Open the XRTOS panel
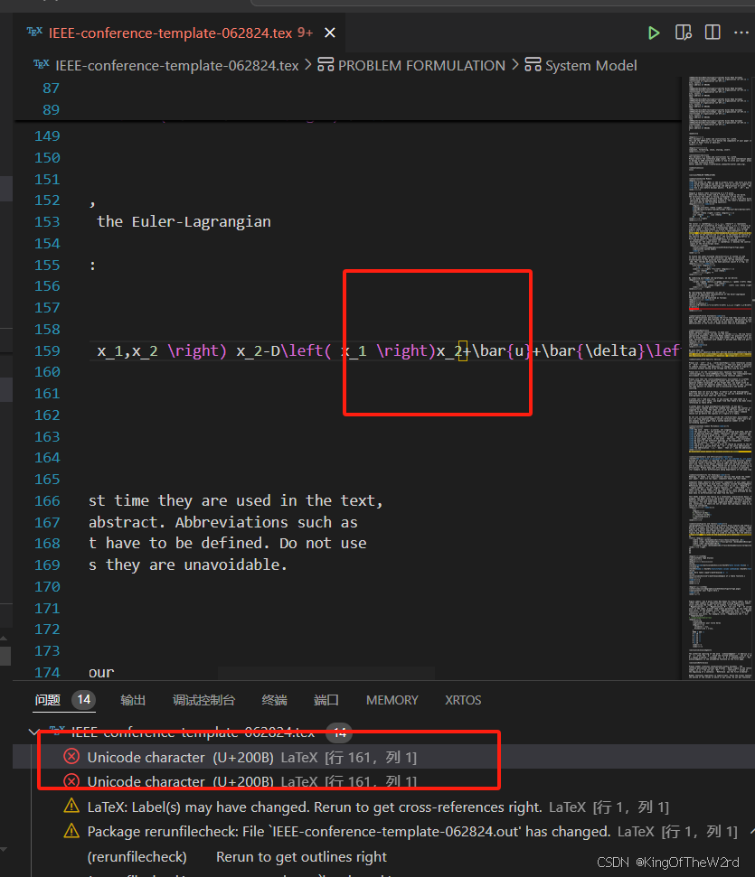This screenshot has height=877, width=755. coord(462,700)
